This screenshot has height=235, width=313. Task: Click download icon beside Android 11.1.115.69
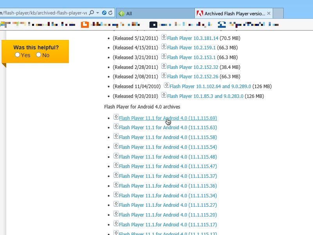[116, 117]
